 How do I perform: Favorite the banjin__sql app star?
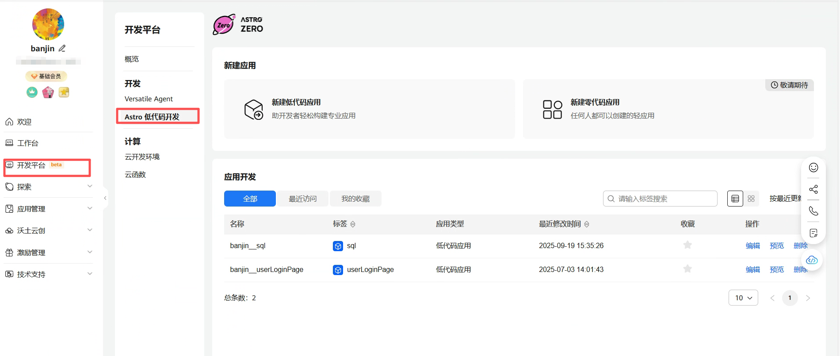point(687,245)
